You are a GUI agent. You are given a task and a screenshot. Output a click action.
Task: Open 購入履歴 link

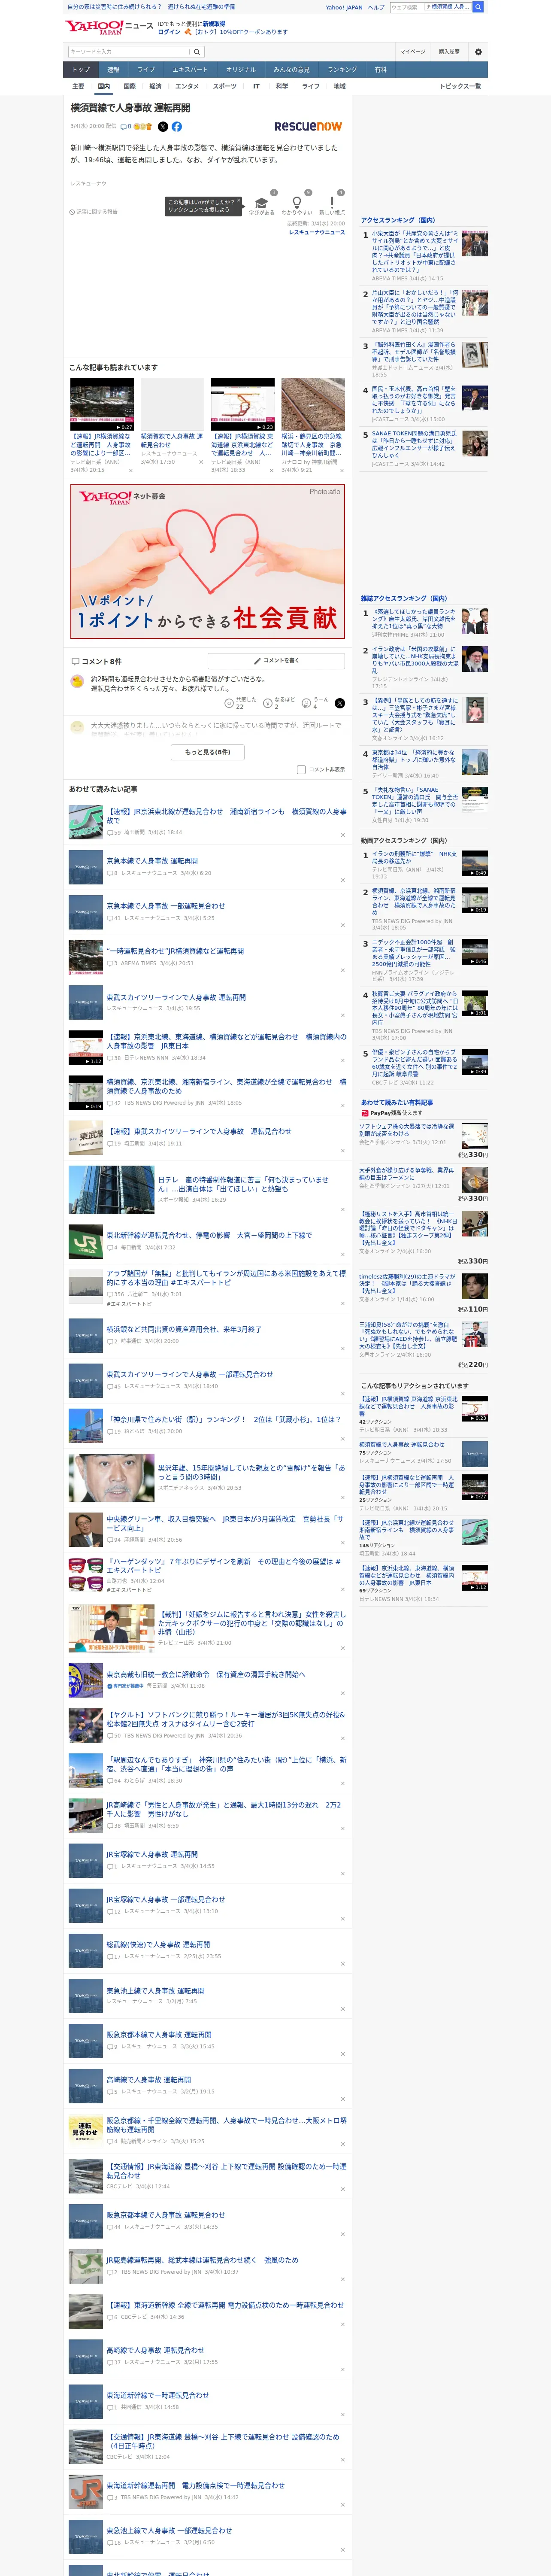point(449,52)
